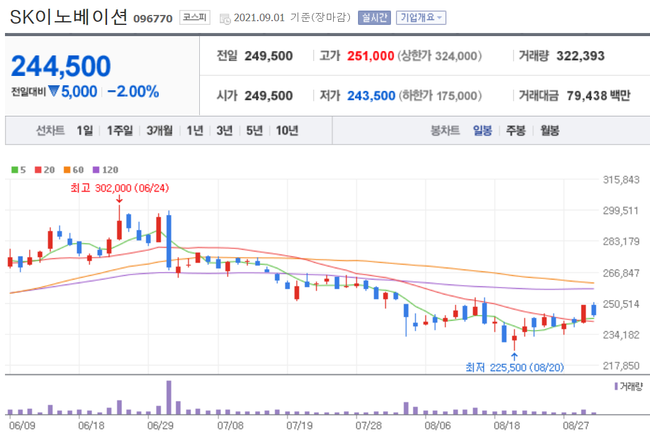This screenshot has height=442, width=650.
Task: Click the SK이노베이션 stock name heading
Action: pos(68,17)
